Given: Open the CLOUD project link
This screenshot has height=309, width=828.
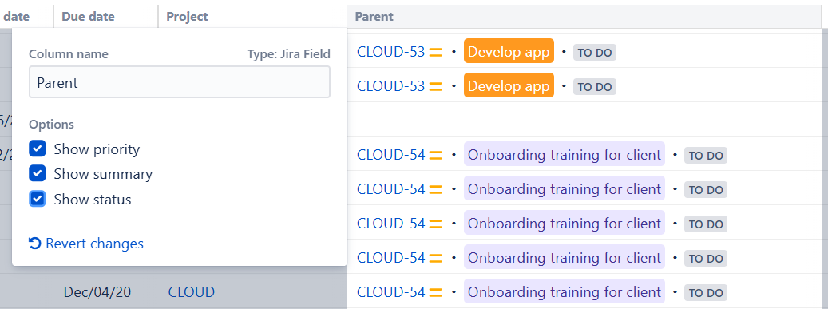Looking at the screenshot, I should point(191,292).
